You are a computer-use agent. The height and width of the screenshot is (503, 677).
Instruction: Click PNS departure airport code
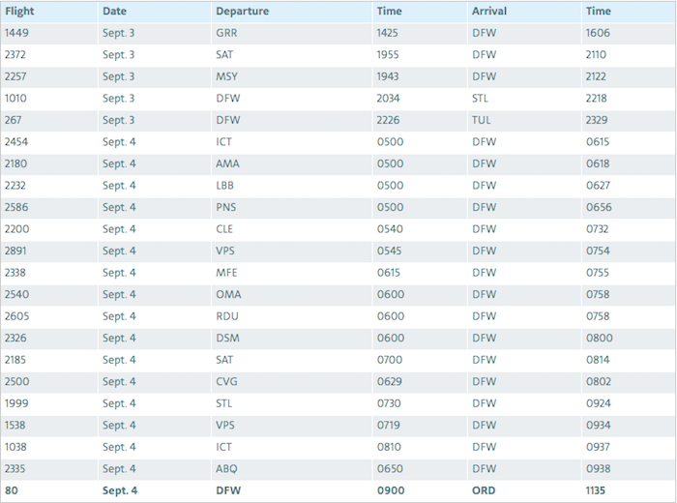[x=226, y=207]
